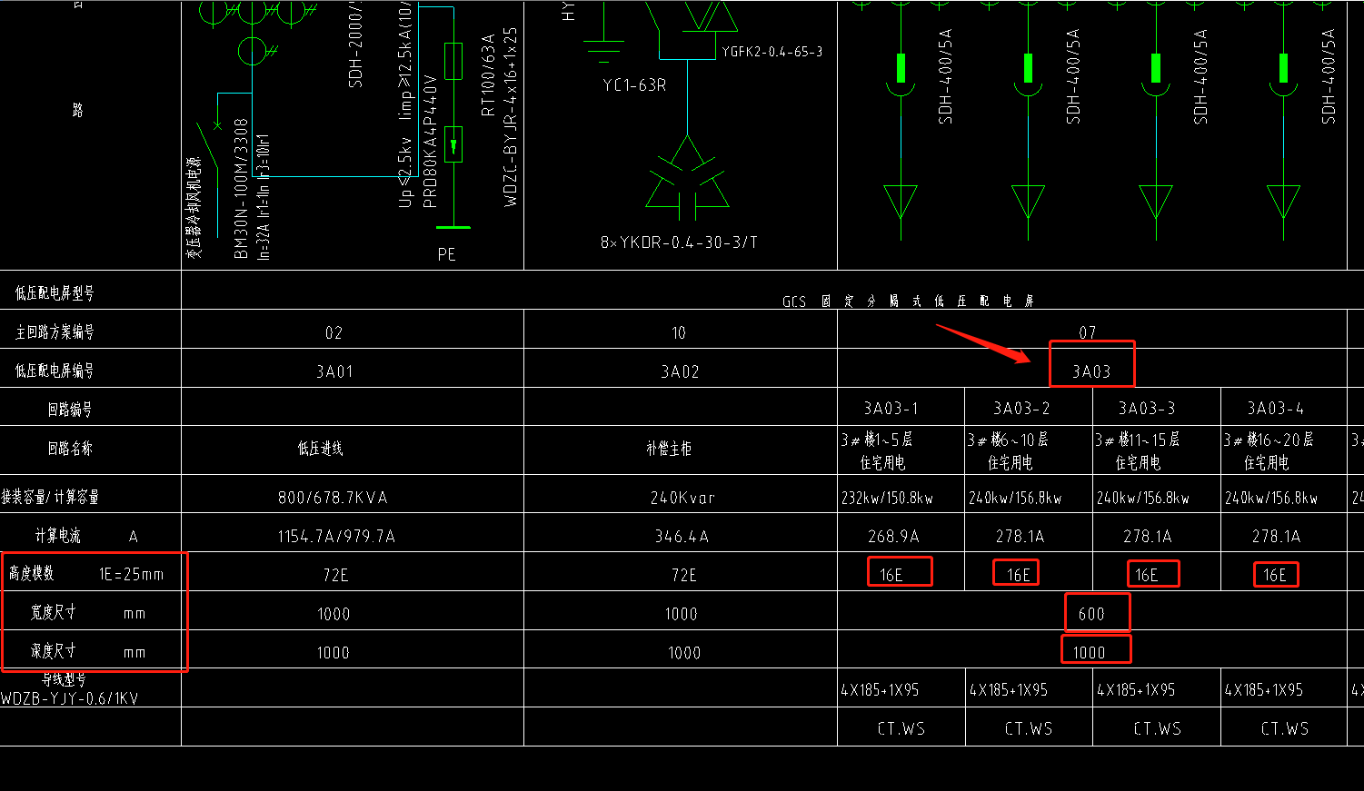Select panel number 3A01
Screen dimensions: 1364x791
pyautogui.click(x=334, y=371)
